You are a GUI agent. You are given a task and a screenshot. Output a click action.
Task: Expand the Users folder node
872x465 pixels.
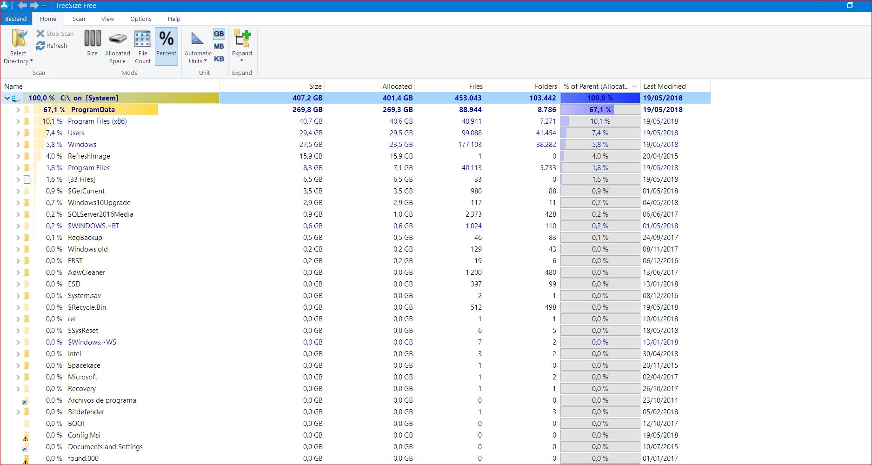pyautogui.click(x=18, y=133)
